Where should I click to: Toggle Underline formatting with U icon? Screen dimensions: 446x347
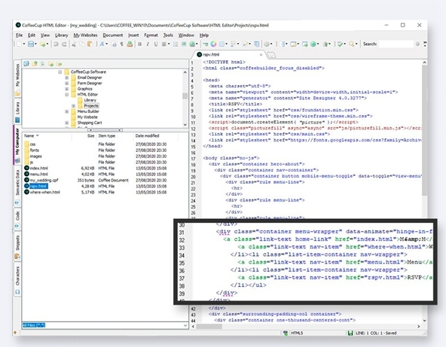click(x=156, y=44)
